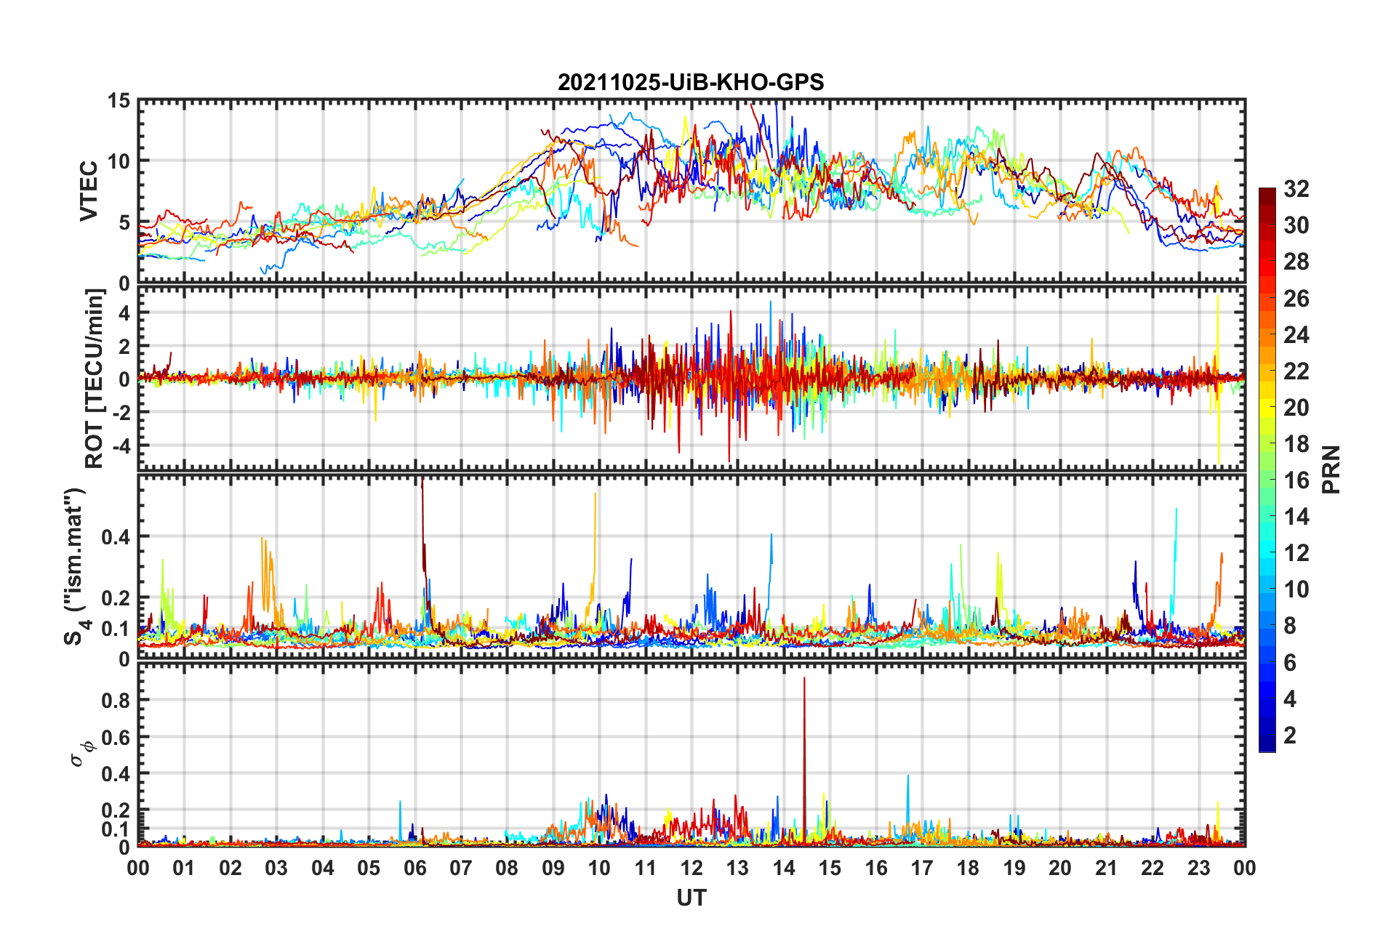Select the UT x-axis label
This screenshot has width=1383, height=939.
(691, 898)
